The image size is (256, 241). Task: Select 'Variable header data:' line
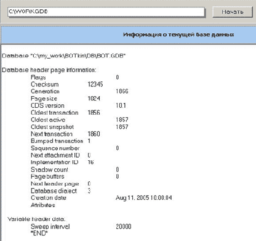pos(36,219)
